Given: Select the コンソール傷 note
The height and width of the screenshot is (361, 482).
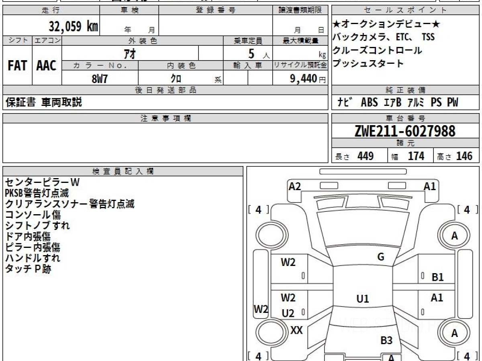Looking at the screenshot, I should [x=33, y=215].
